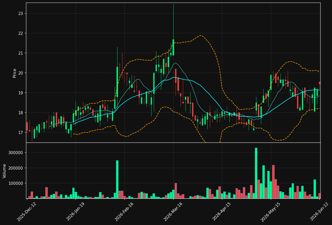This screenshot has width=332, height=225.
Task: Select the price tick label 17
Action: click(x=20, y=133)
